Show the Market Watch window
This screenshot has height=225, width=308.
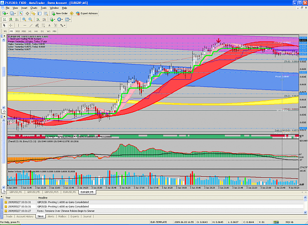tap(21, 13)
